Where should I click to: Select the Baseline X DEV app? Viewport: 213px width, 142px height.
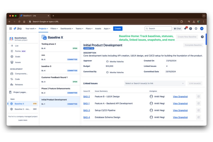23,109
